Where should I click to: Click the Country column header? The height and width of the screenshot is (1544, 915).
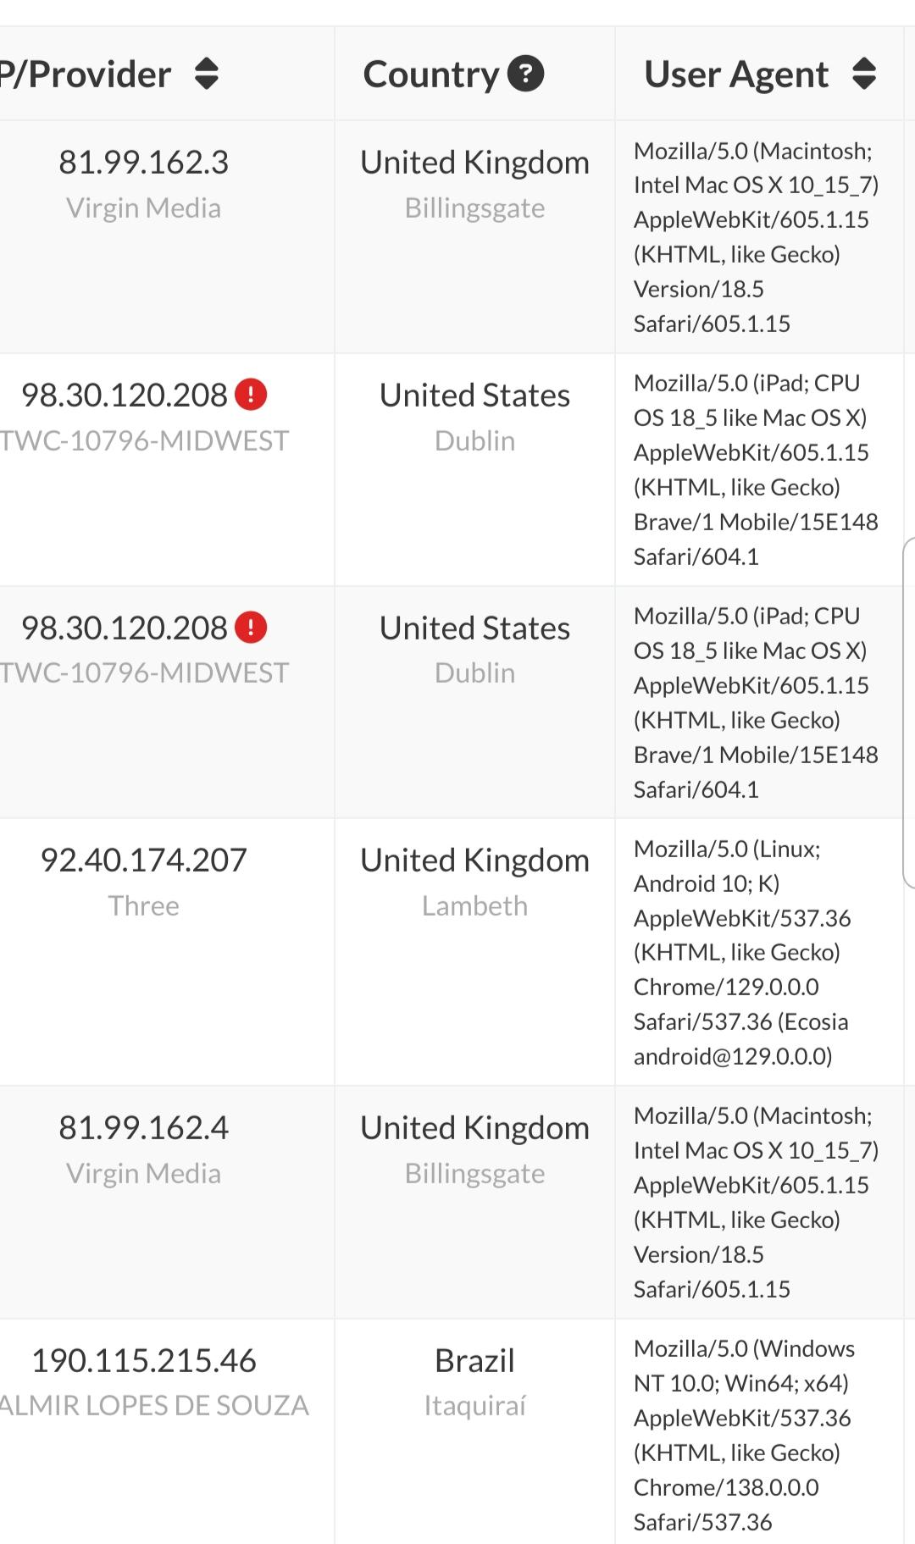(431, 75)
